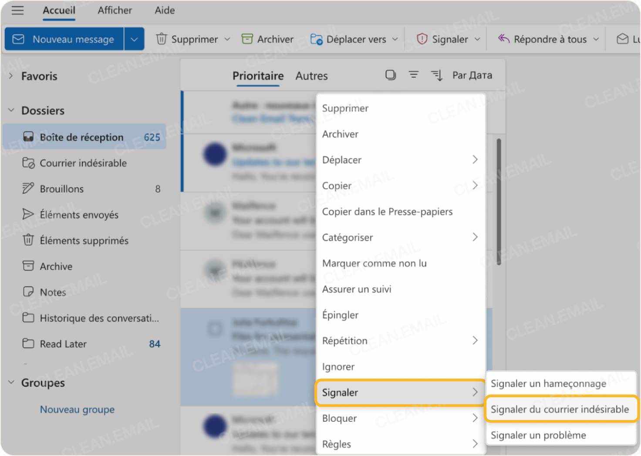The image size is (641, 456).
Task: Click the Éléments supprimés trash icon
Action: pos(28,240)
